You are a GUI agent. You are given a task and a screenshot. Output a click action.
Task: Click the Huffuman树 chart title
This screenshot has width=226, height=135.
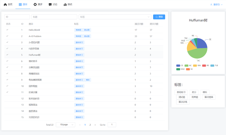tap(198, 20)
